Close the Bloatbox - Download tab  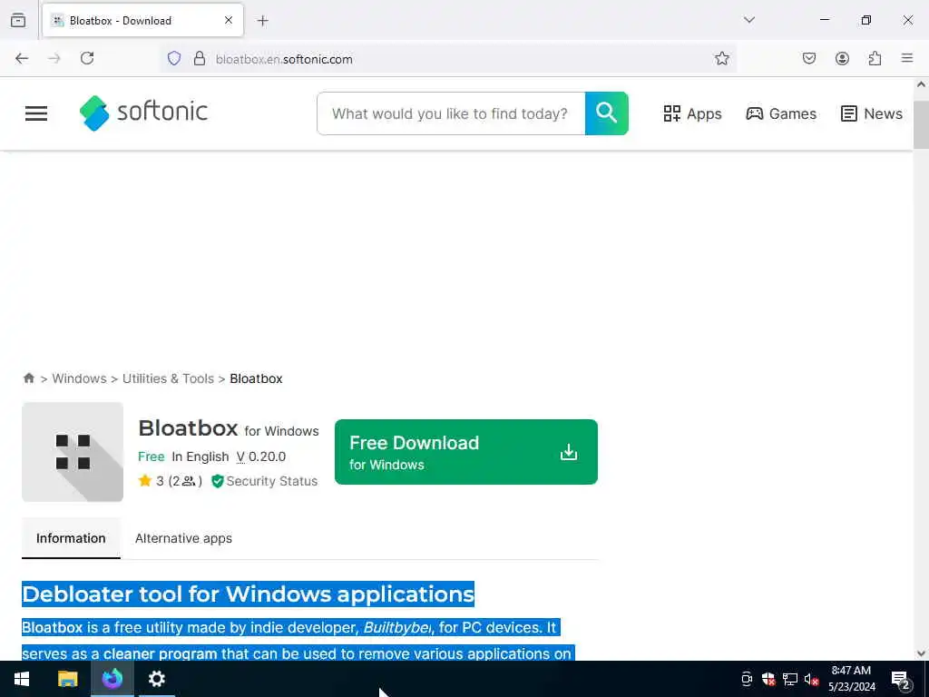(229, 21)
